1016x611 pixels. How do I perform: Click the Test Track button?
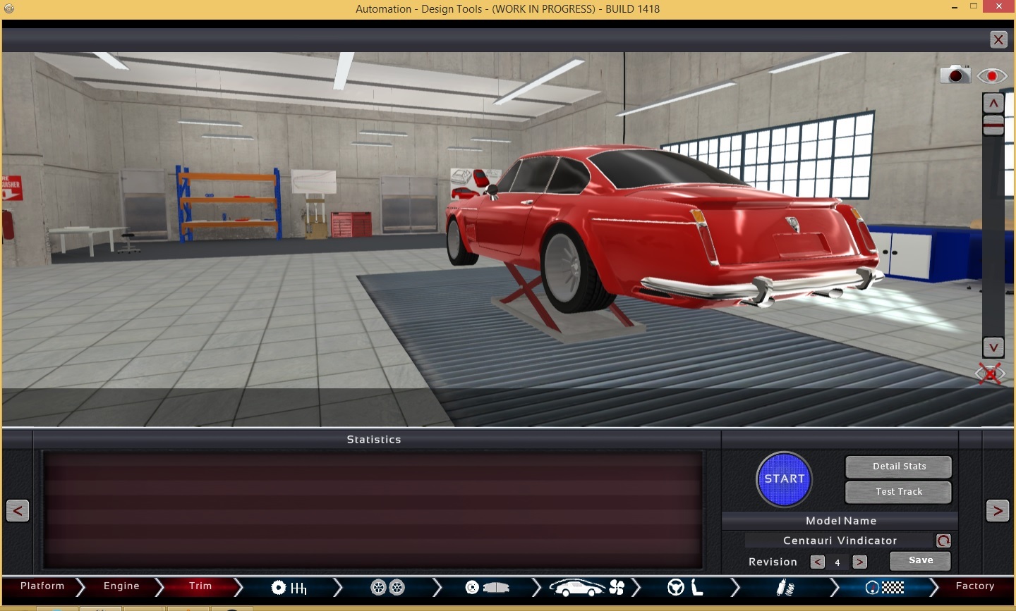coord(899,492)
